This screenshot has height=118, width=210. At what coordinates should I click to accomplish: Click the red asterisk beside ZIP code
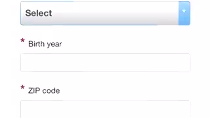23,87
